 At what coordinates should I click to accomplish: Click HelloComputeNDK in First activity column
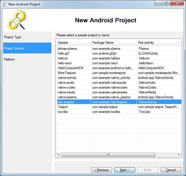pyautogui.click(x=151, y=68)
